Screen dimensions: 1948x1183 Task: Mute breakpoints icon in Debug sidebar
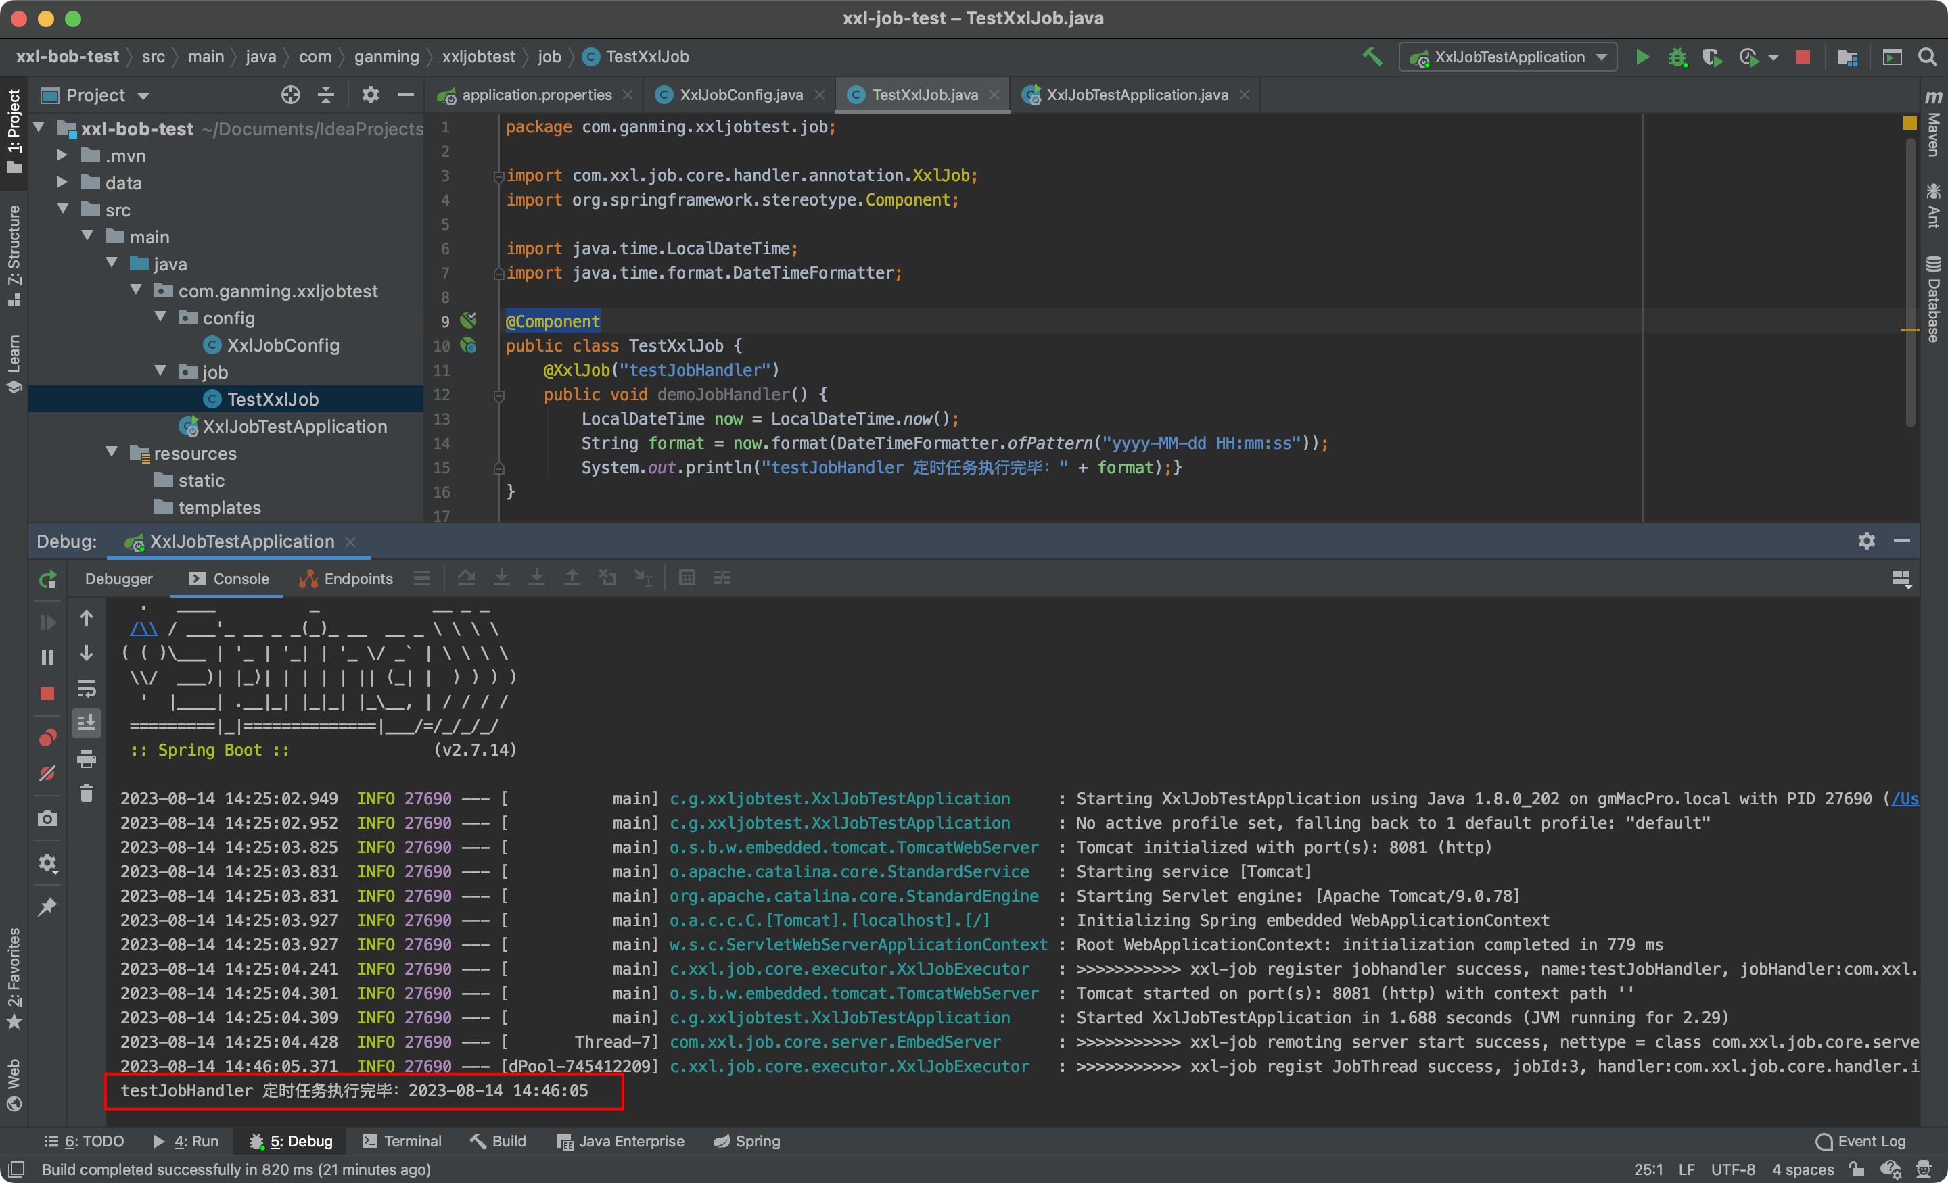coord(47,773)
